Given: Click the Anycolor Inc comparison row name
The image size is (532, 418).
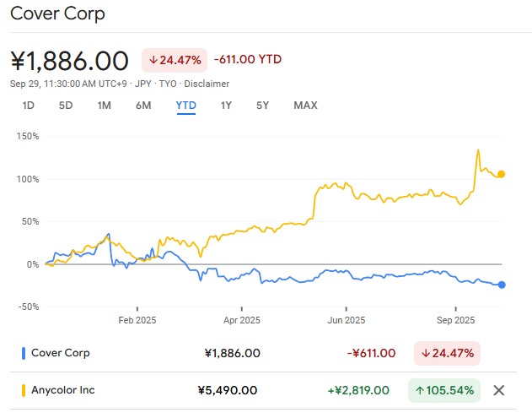Looking at the screenshot, I should coord(63,390).
